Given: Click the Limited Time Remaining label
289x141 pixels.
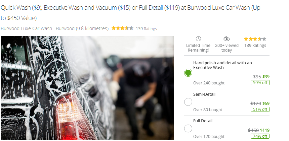Looking at the screenshot, I should [x=198, y=48].
